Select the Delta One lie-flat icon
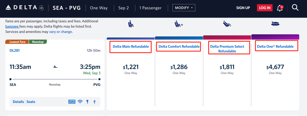Screen dimensions: 307x116 275,24
